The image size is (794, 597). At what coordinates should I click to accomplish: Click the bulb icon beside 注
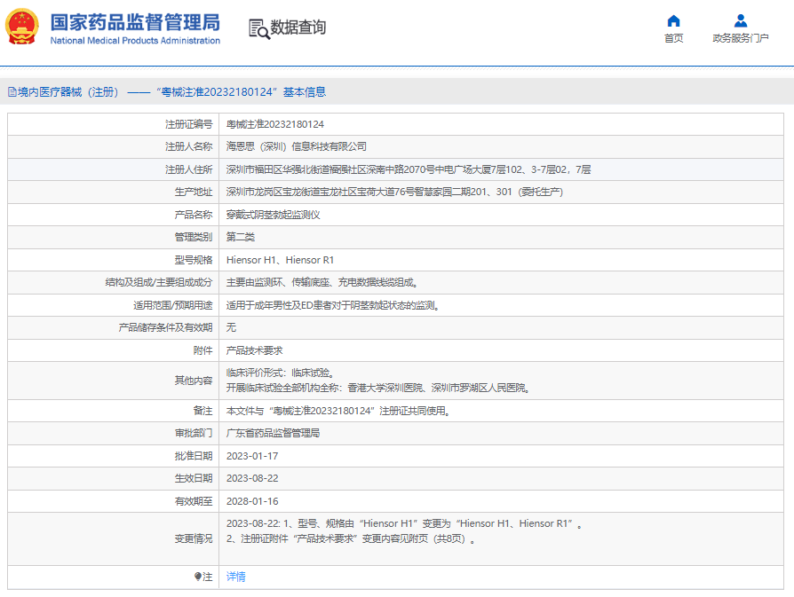(197, 577)
